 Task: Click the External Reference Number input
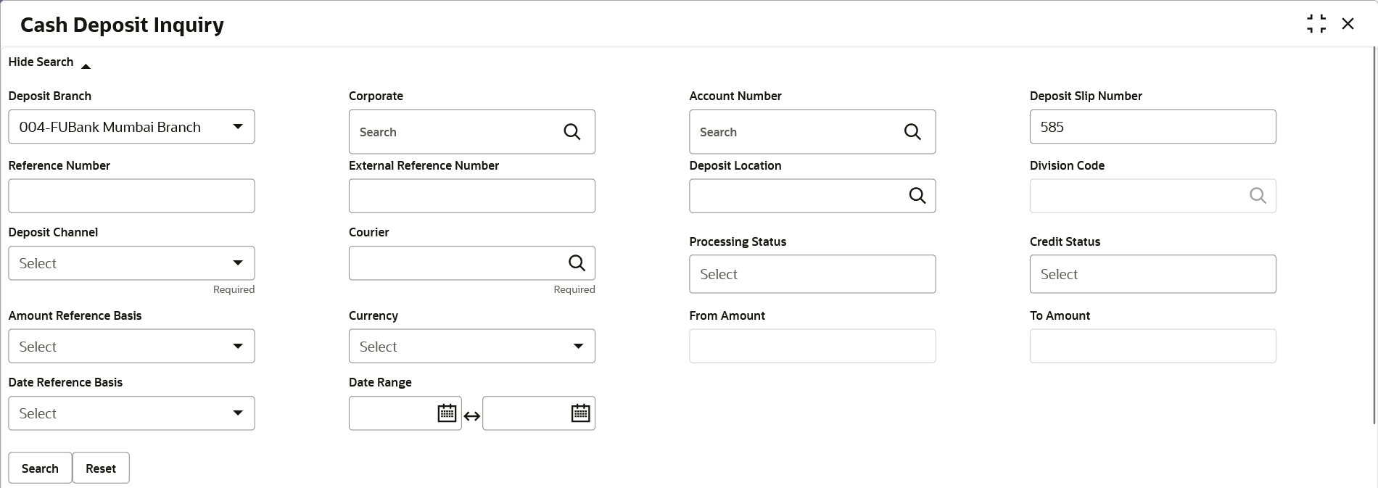pyautogui.click(x=471, y=196)
